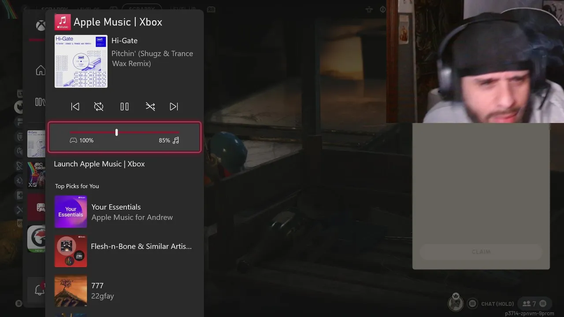
Task: Click the Pitchin' (Shugz & Trance Wax Remix) title
Action: (152, 59)
